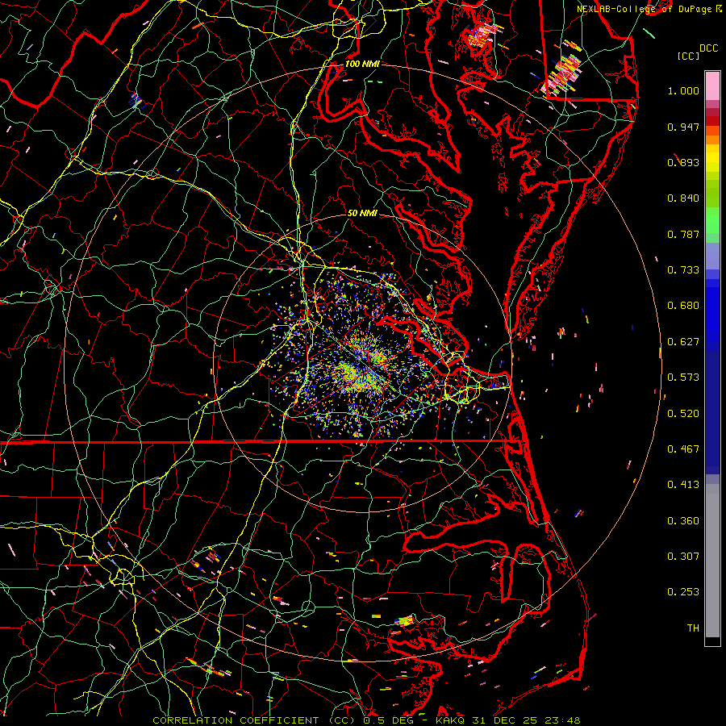The width and height of the screenshot is (726, 726).
Task: Click the 1.000 value on the color scale
Action: click(683, 90)
